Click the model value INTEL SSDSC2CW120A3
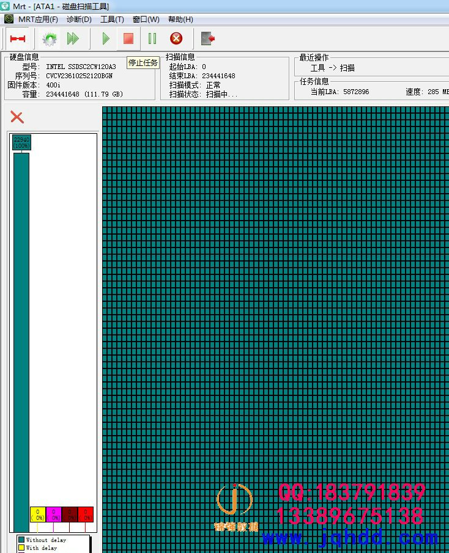 (81, 67)
